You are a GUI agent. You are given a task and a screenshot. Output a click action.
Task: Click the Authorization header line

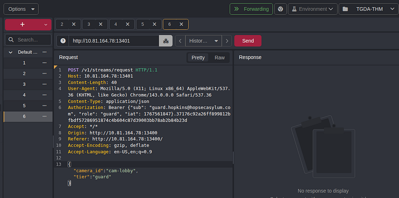tap(149, 114)
